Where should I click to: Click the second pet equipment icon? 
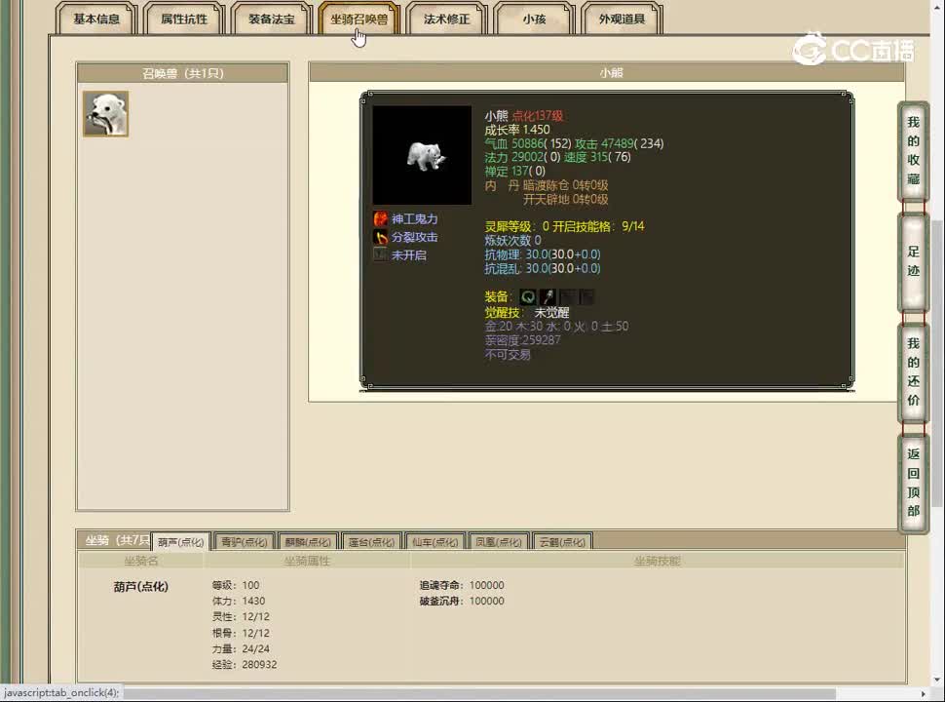[x=548, y=296]
